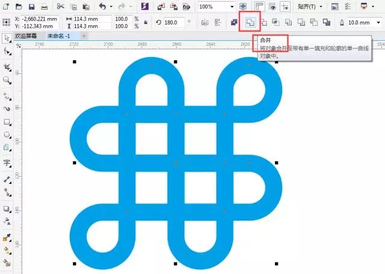The width and height of the screenshot is (385, 274).
Task: Click the Publish to PDF icon
Action: click(186, 7)
